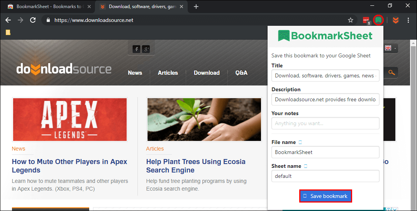Open the Sheet name link icon
Image resolution: width=417 pixels, height=211 pixels.
[305, 166]
